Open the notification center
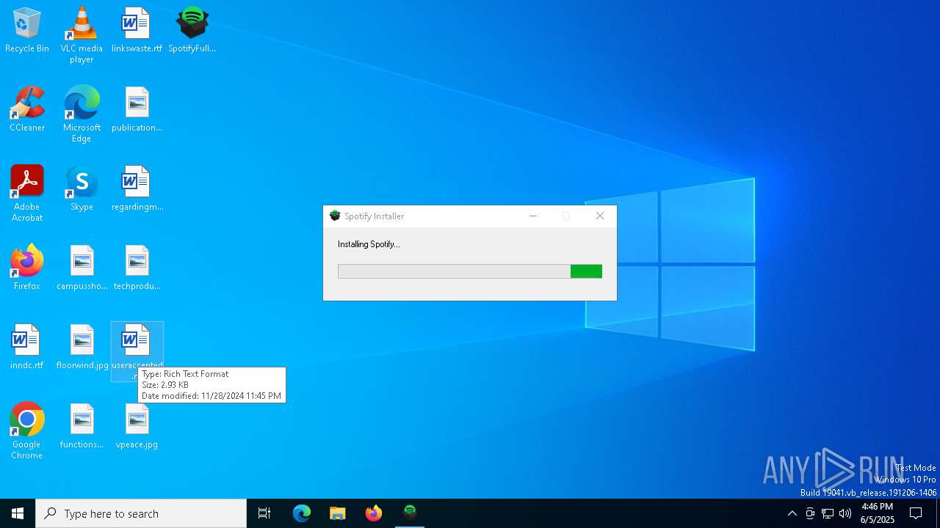940x528 pixels. [916, 513]
